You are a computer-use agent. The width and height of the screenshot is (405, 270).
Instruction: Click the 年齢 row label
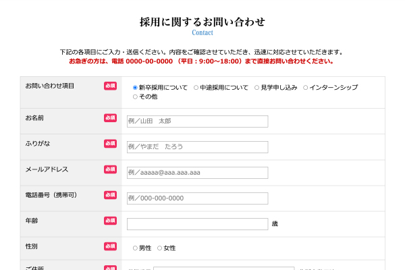point(32,221)
